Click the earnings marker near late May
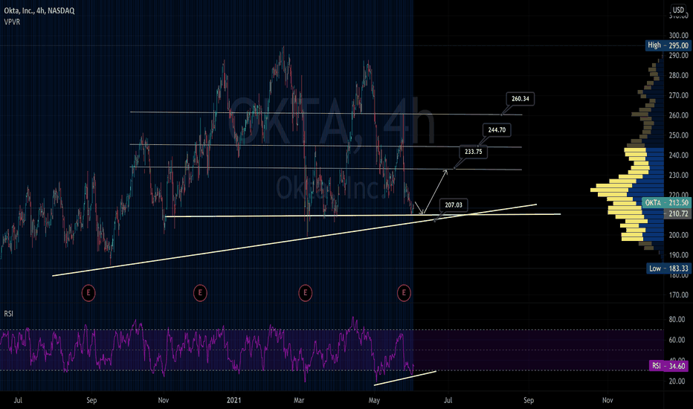Viewport: 693px width, 409px height. point(404,293)
